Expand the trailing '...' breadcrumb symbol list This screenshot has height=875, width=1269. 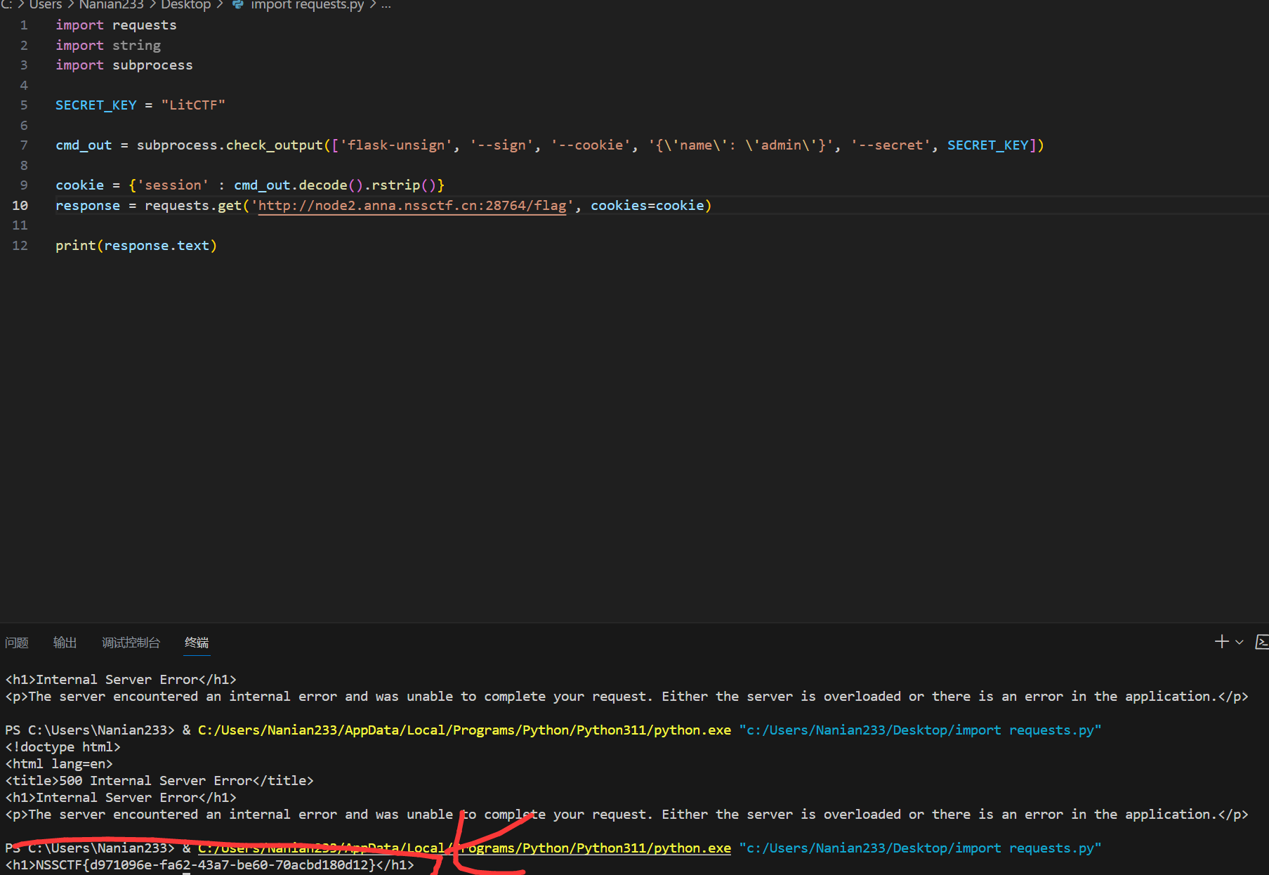(x=386, y=5)
